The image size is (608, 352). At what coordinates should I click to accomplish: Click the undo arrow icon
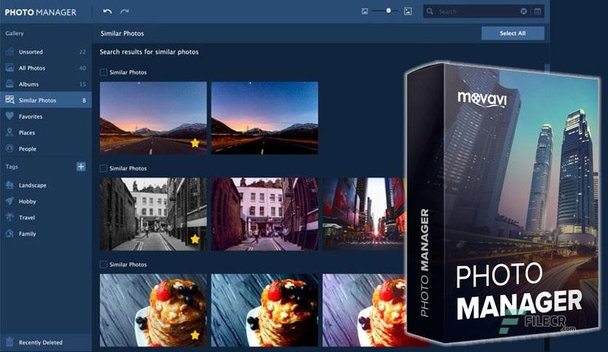click(x=107, y=12)
